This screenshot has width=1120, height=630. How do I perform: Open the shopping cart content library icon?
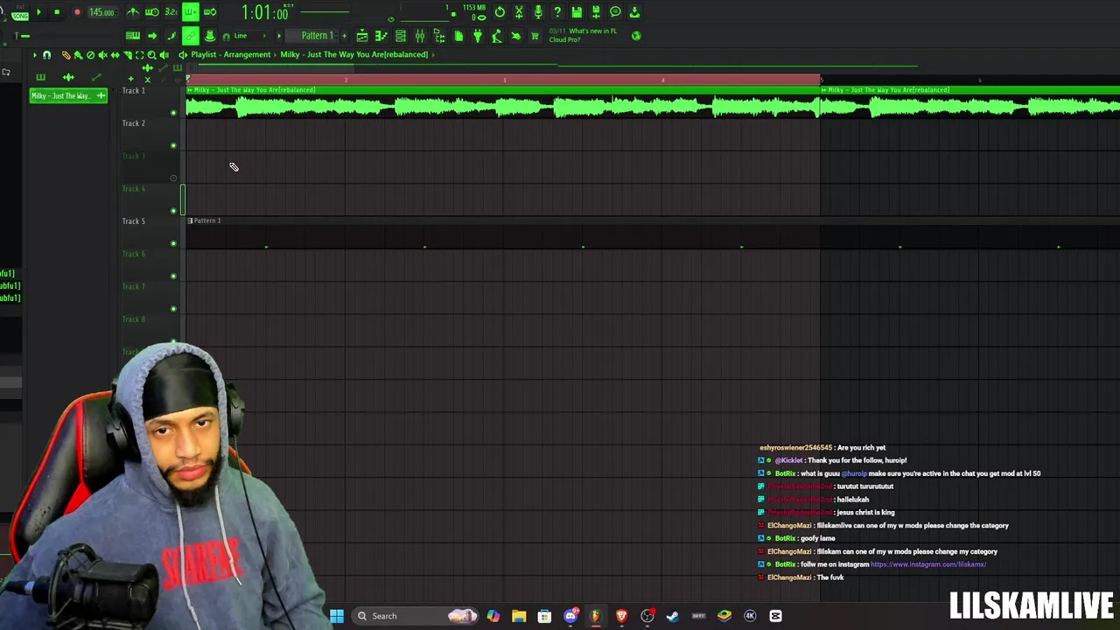[x=535, y=36]
